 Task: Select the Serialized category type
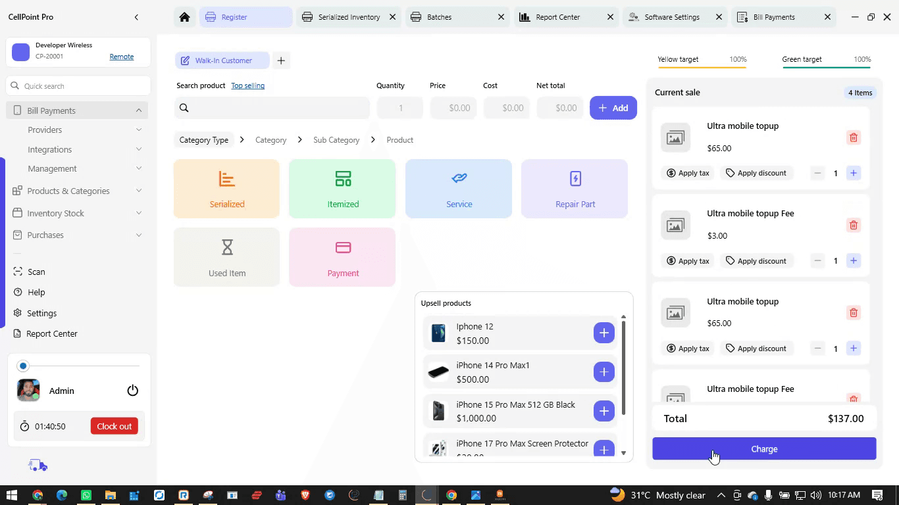(x=227, y=189)
